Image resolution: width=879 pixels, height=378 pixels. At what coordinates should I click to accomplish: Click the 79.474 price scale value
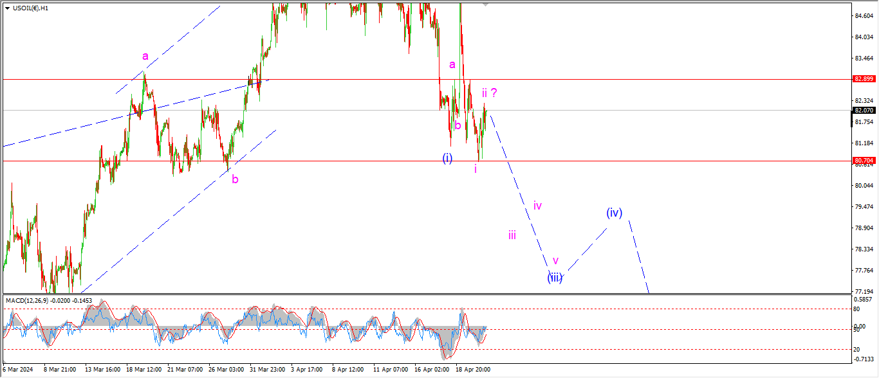[x=864, y=206]
